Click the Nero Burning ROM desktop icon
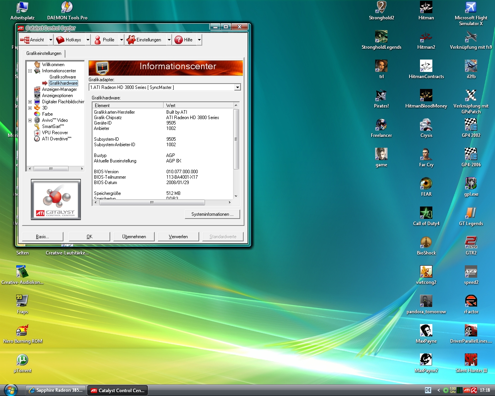Screen dimensions: 495x396 (x=22, y=334)
